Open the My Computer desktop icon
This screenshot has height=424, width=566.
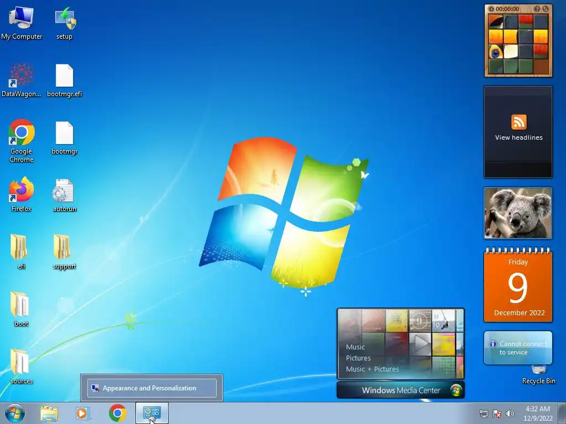point(22,23)
